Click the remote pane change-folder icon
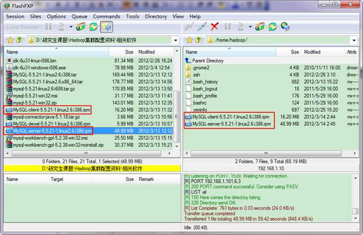Viewport: 363px width, 235px height. point(260,27)
